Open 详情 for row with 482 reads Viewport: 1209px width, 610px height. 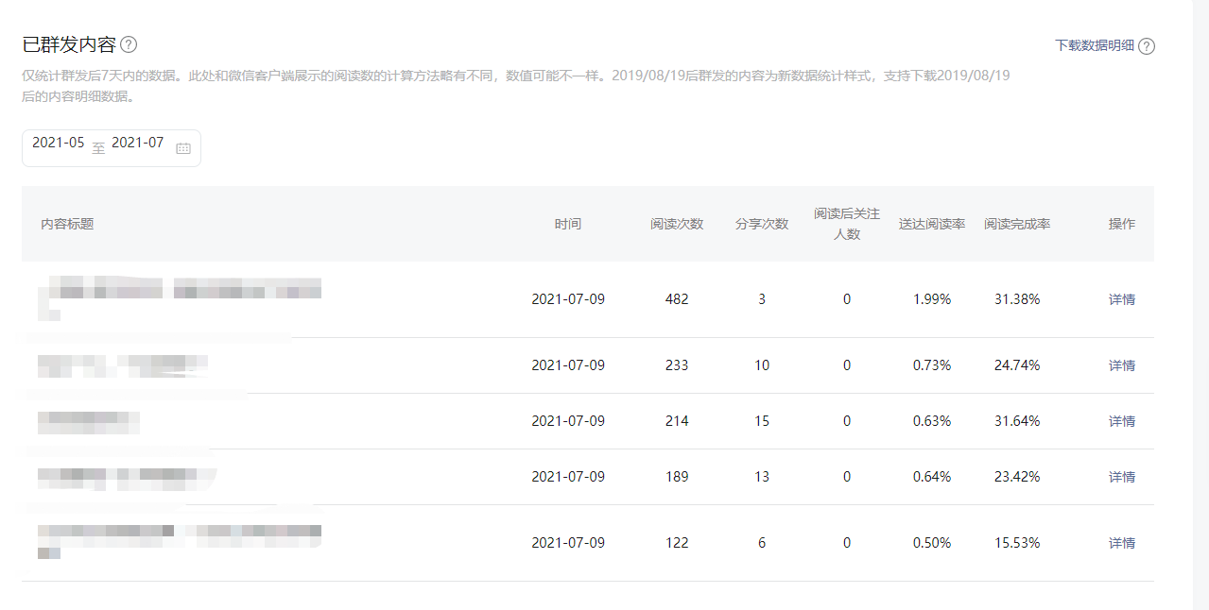[x=1122, y=299]
